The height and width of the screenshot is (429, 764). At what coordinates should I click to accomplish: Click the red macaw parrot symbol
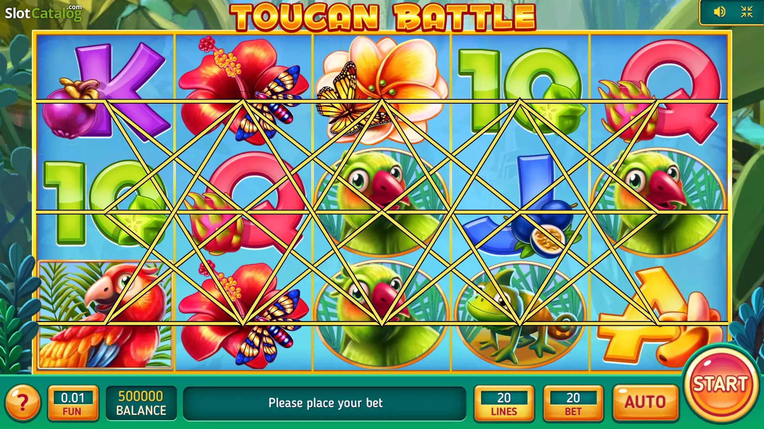(x=105, y=315)
